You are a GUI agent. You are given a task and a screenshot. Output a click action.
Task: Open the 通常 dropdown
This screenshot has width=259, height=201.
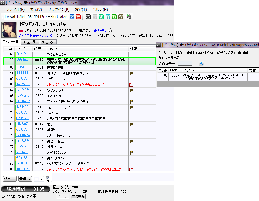(10, 179)
